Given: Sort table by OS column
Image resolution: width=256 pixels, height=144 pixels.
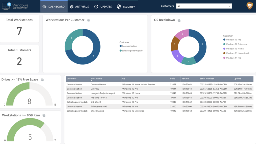Looking at the screenshot, I should tap(124, 78).
